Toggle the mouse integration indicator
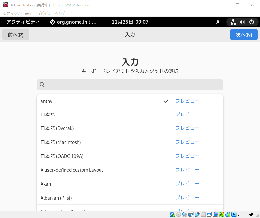 pyautogui.click(x=228, y=214)
